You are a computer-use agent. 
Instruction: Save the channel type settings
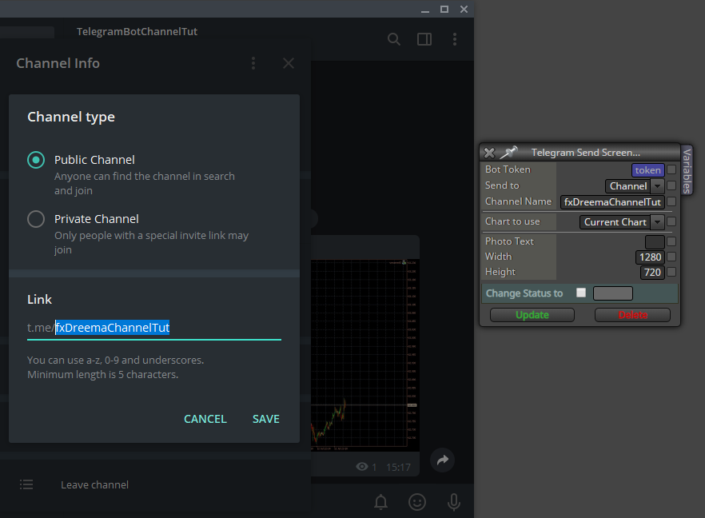266,419
